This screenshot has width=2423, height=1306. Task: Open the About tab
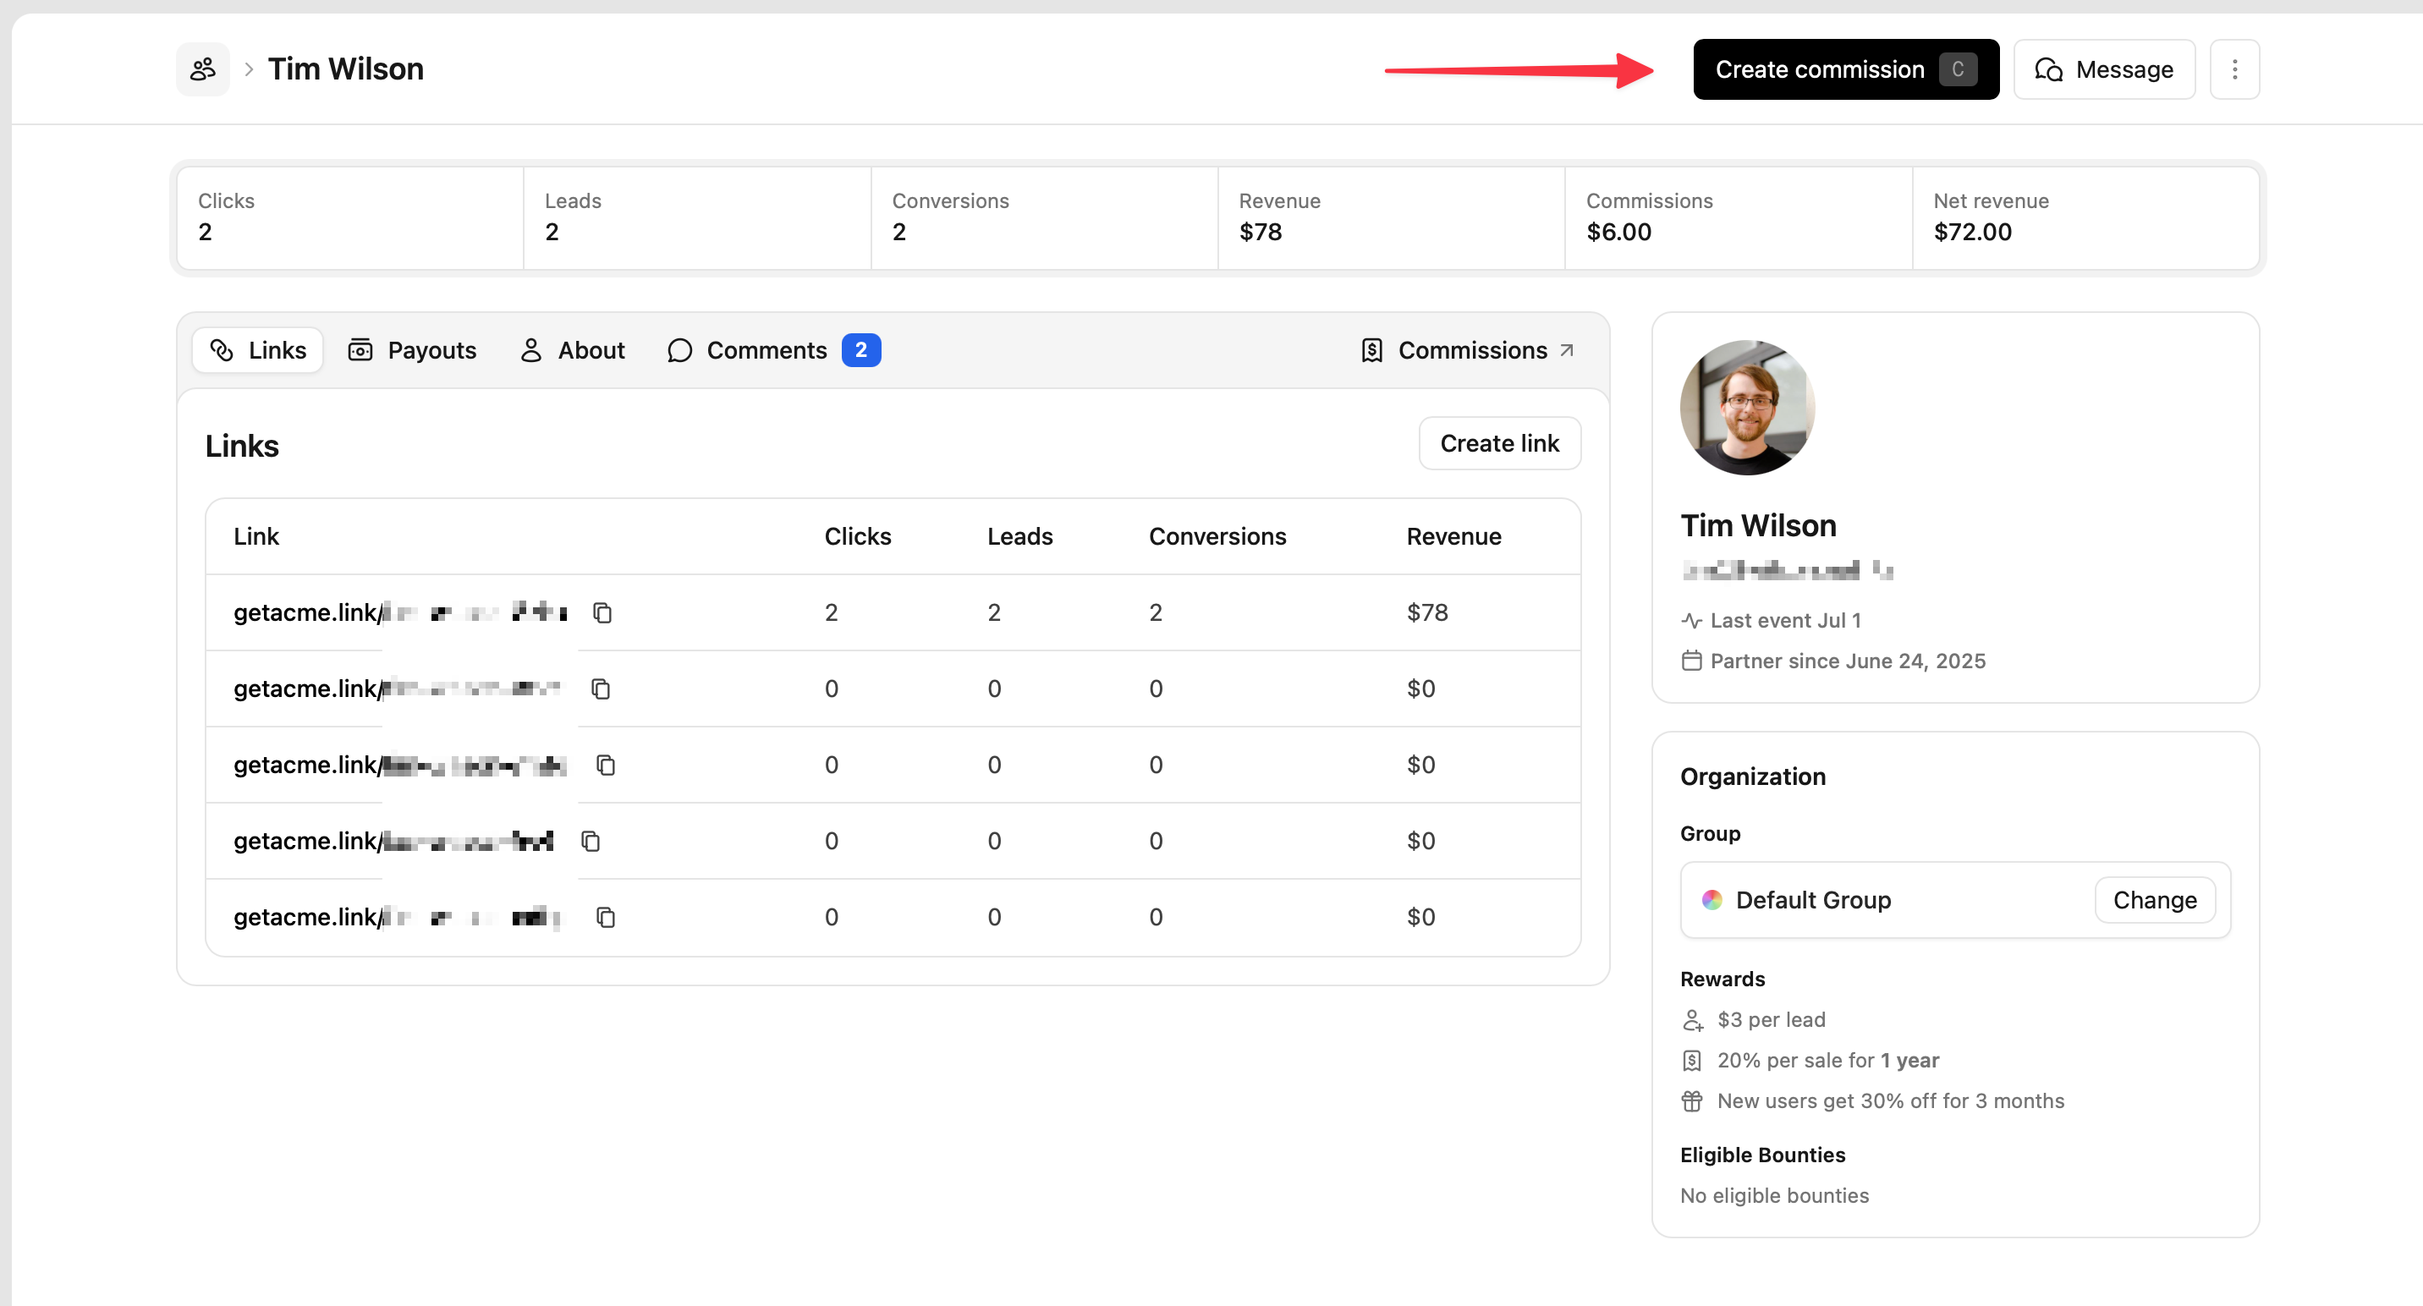coord(572,351)
